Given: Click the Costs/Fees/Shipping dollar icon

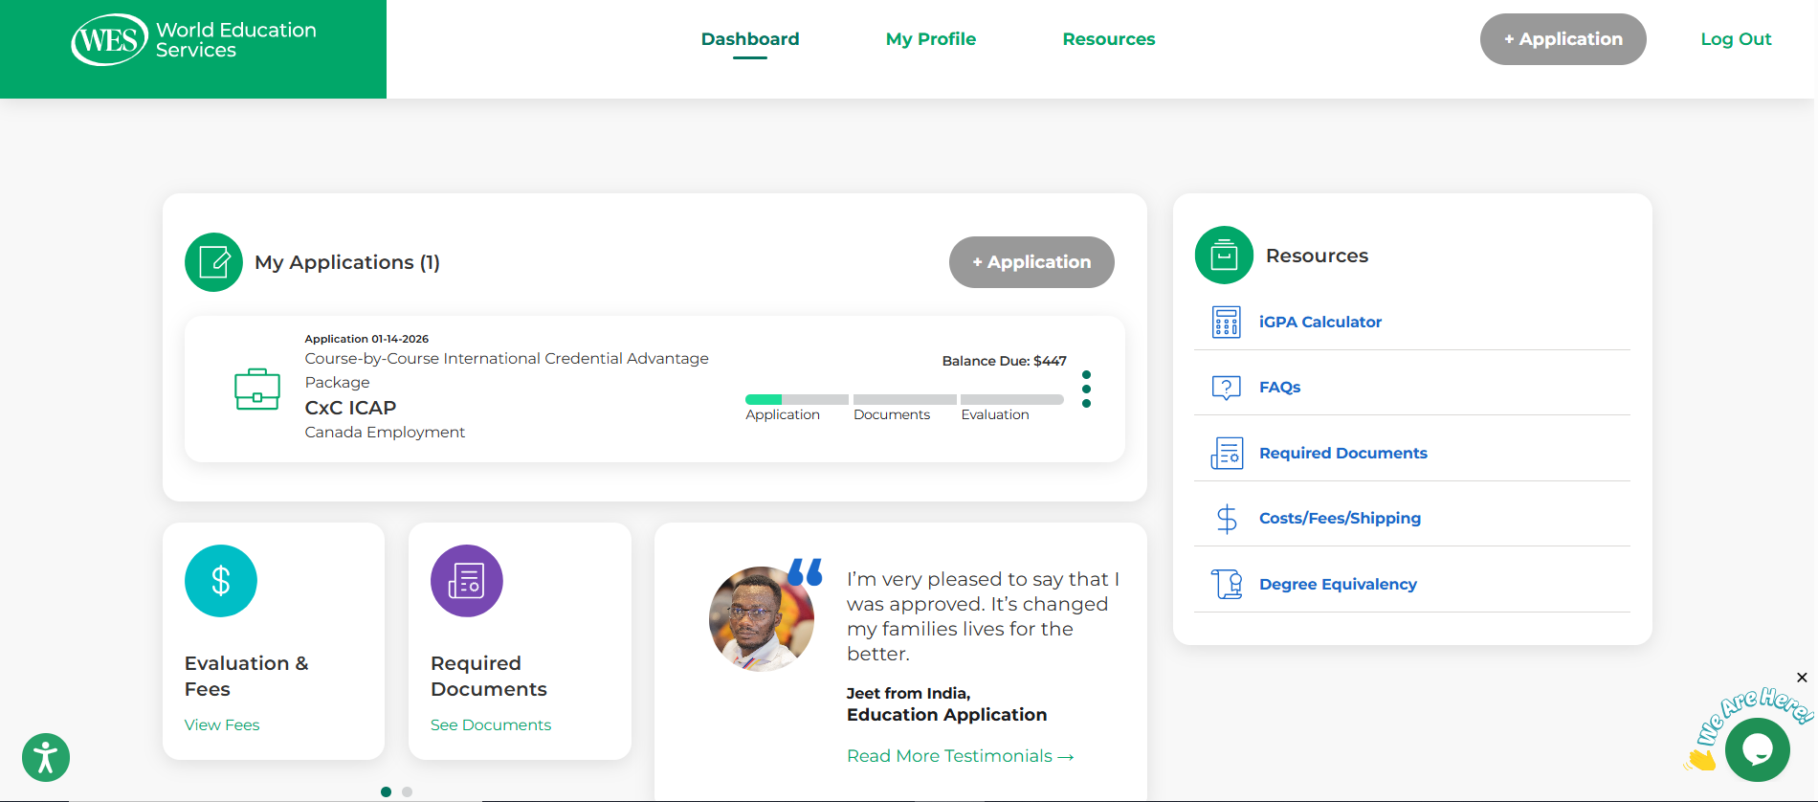Looking at the screenshot, I should (1226, 519).
